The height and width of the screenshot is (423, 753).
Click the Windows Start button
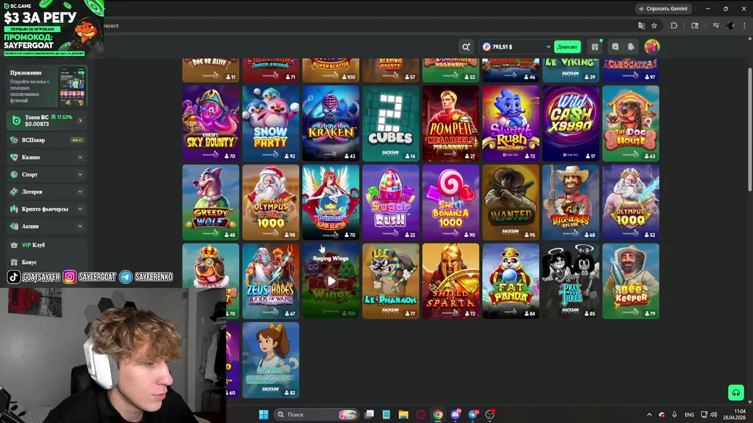264,414
